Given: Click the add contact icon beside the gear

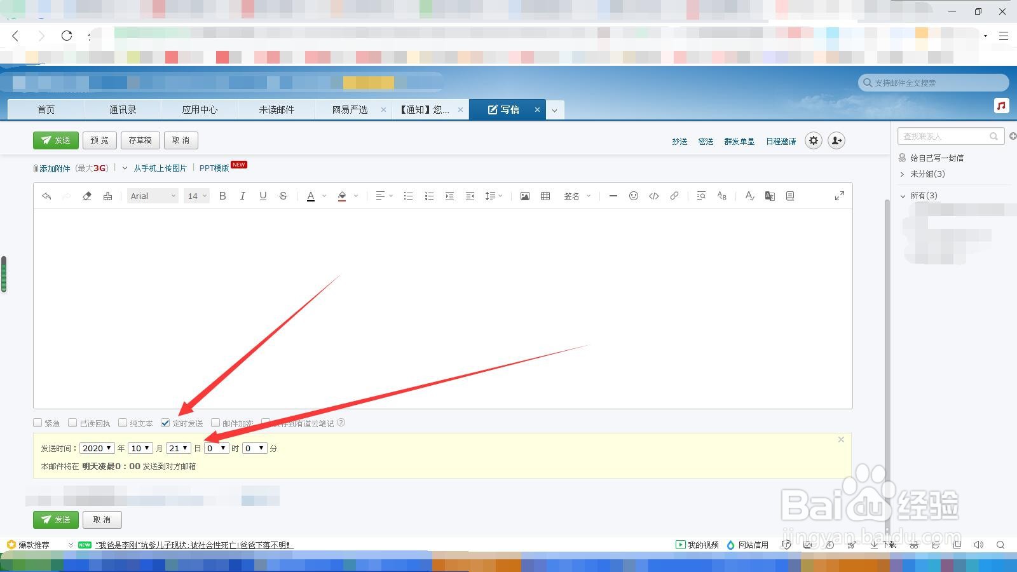Looking at the screenshot, I should click(836, 140).
